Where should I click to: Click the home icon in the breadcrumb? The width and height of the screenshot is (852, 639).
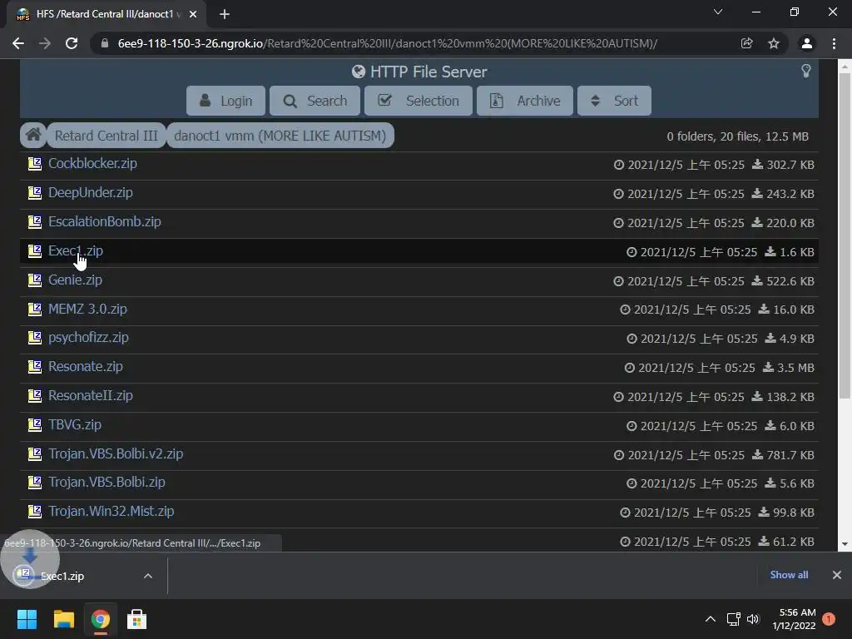click(33, 135)
